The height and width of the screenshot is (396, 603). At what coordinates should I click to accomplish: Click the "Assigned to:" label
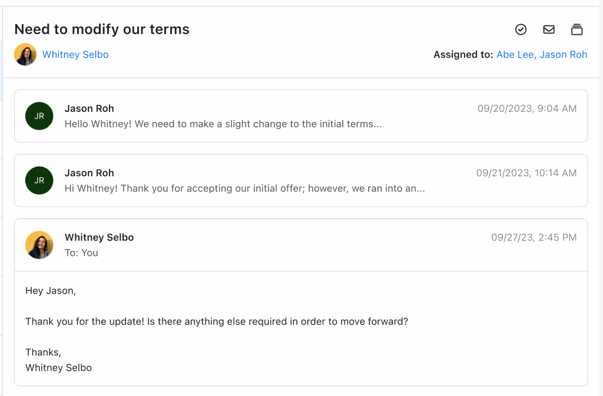click(463, 55)
